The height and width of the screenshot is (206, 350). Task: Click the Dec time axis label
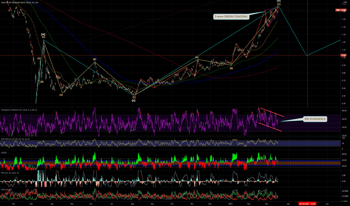click(210, 204)
